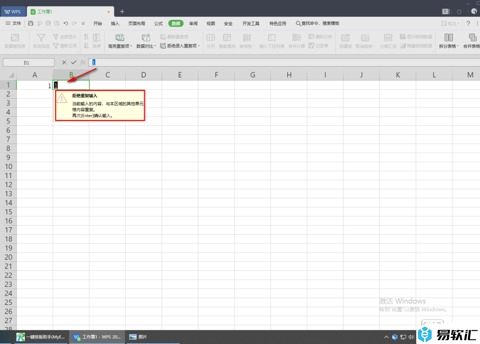Select row 10 header
This screenshot has width=480, height=344.
8,166
